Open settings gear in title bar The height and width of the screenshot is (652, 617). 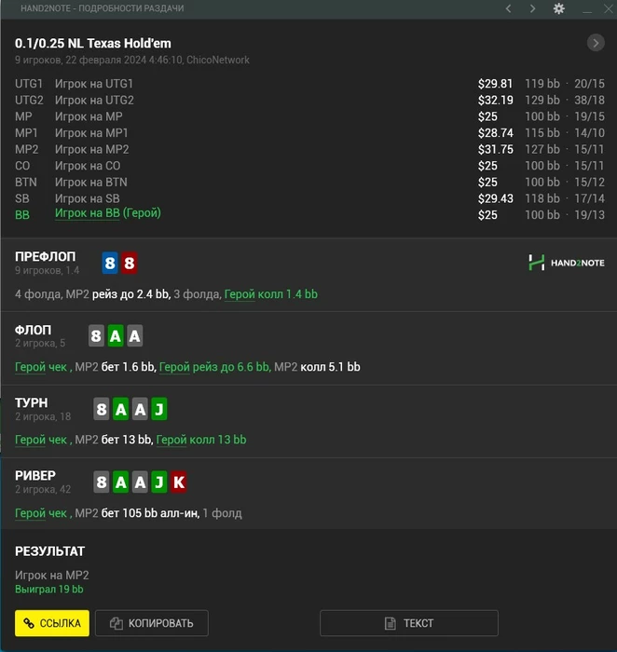559,8
